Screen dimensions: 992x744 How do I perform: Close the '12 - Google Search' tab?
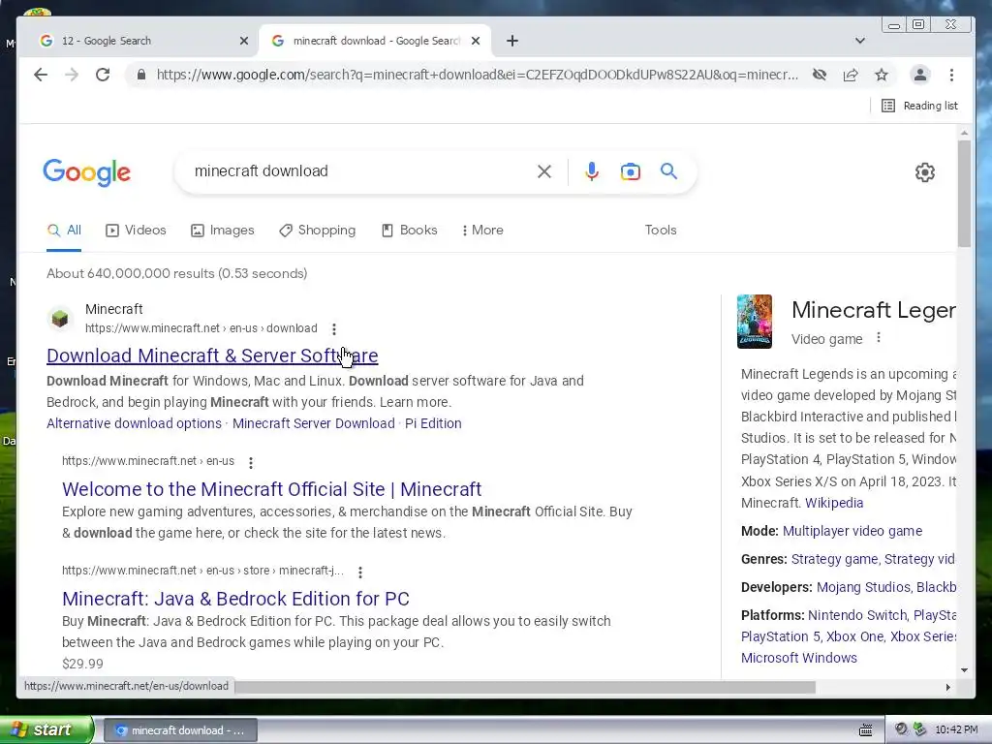point(244,41)
